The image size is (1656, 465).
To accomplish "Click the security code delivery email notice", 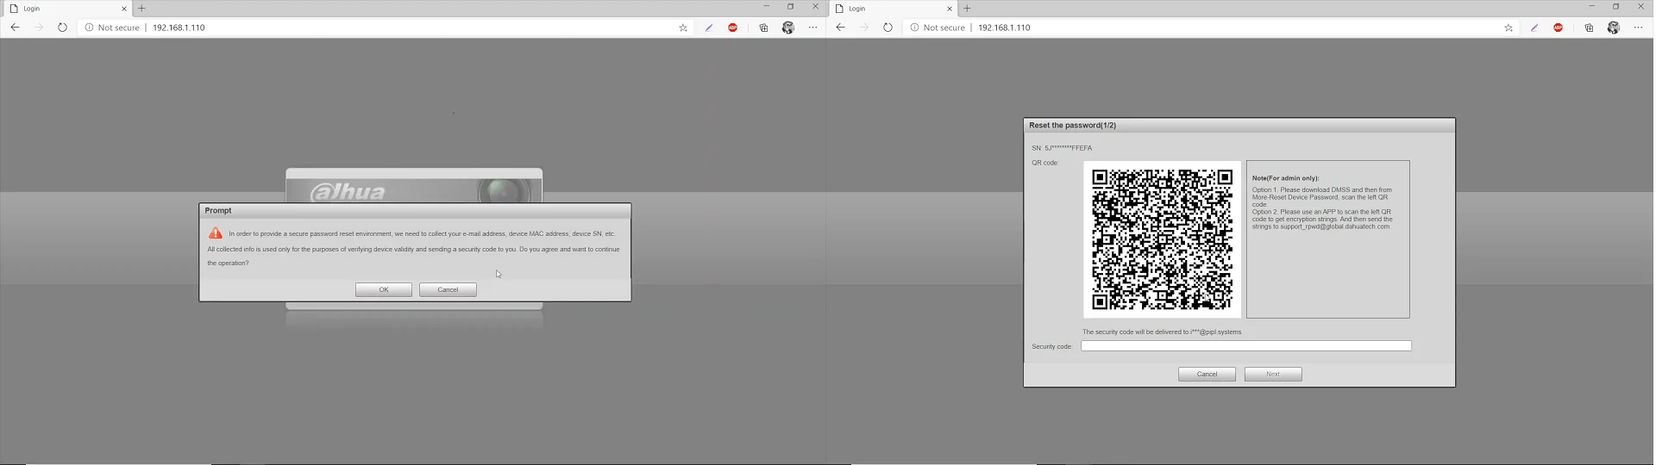I will pyautogui.click(x=1162, y=332).
